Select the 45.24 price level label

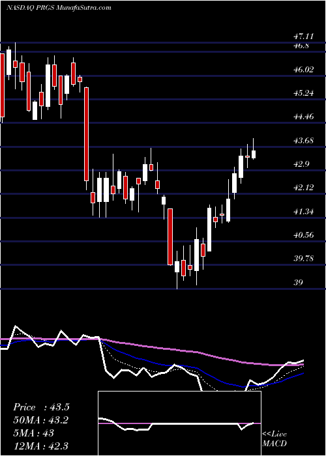304,93
